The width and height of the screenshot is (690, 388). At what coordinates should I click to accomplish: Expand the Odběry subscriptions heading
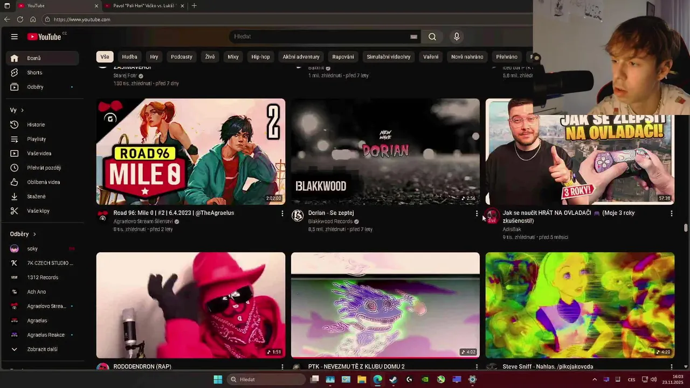[23, 234]
